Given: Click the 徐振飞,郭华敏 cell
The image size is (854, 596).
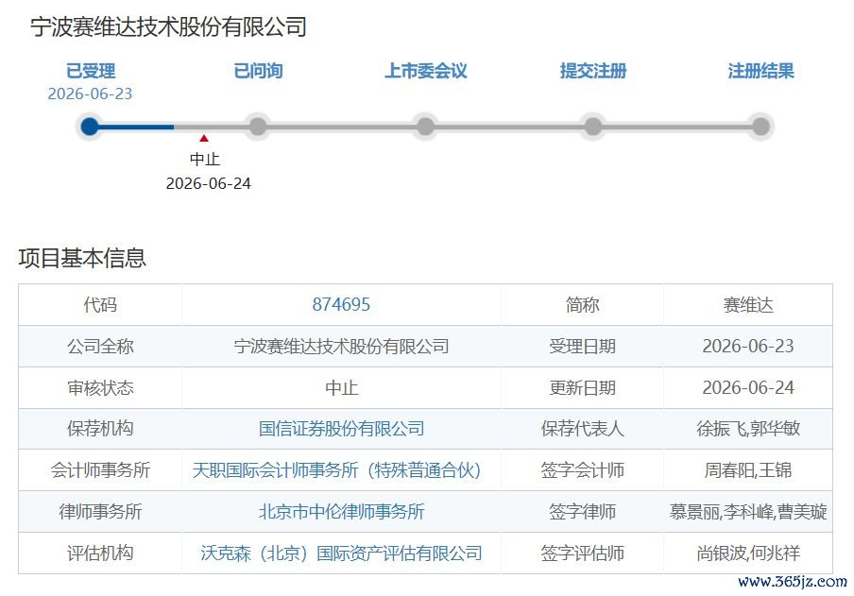Looking at the screenshot, I should [x=748, y=429].
